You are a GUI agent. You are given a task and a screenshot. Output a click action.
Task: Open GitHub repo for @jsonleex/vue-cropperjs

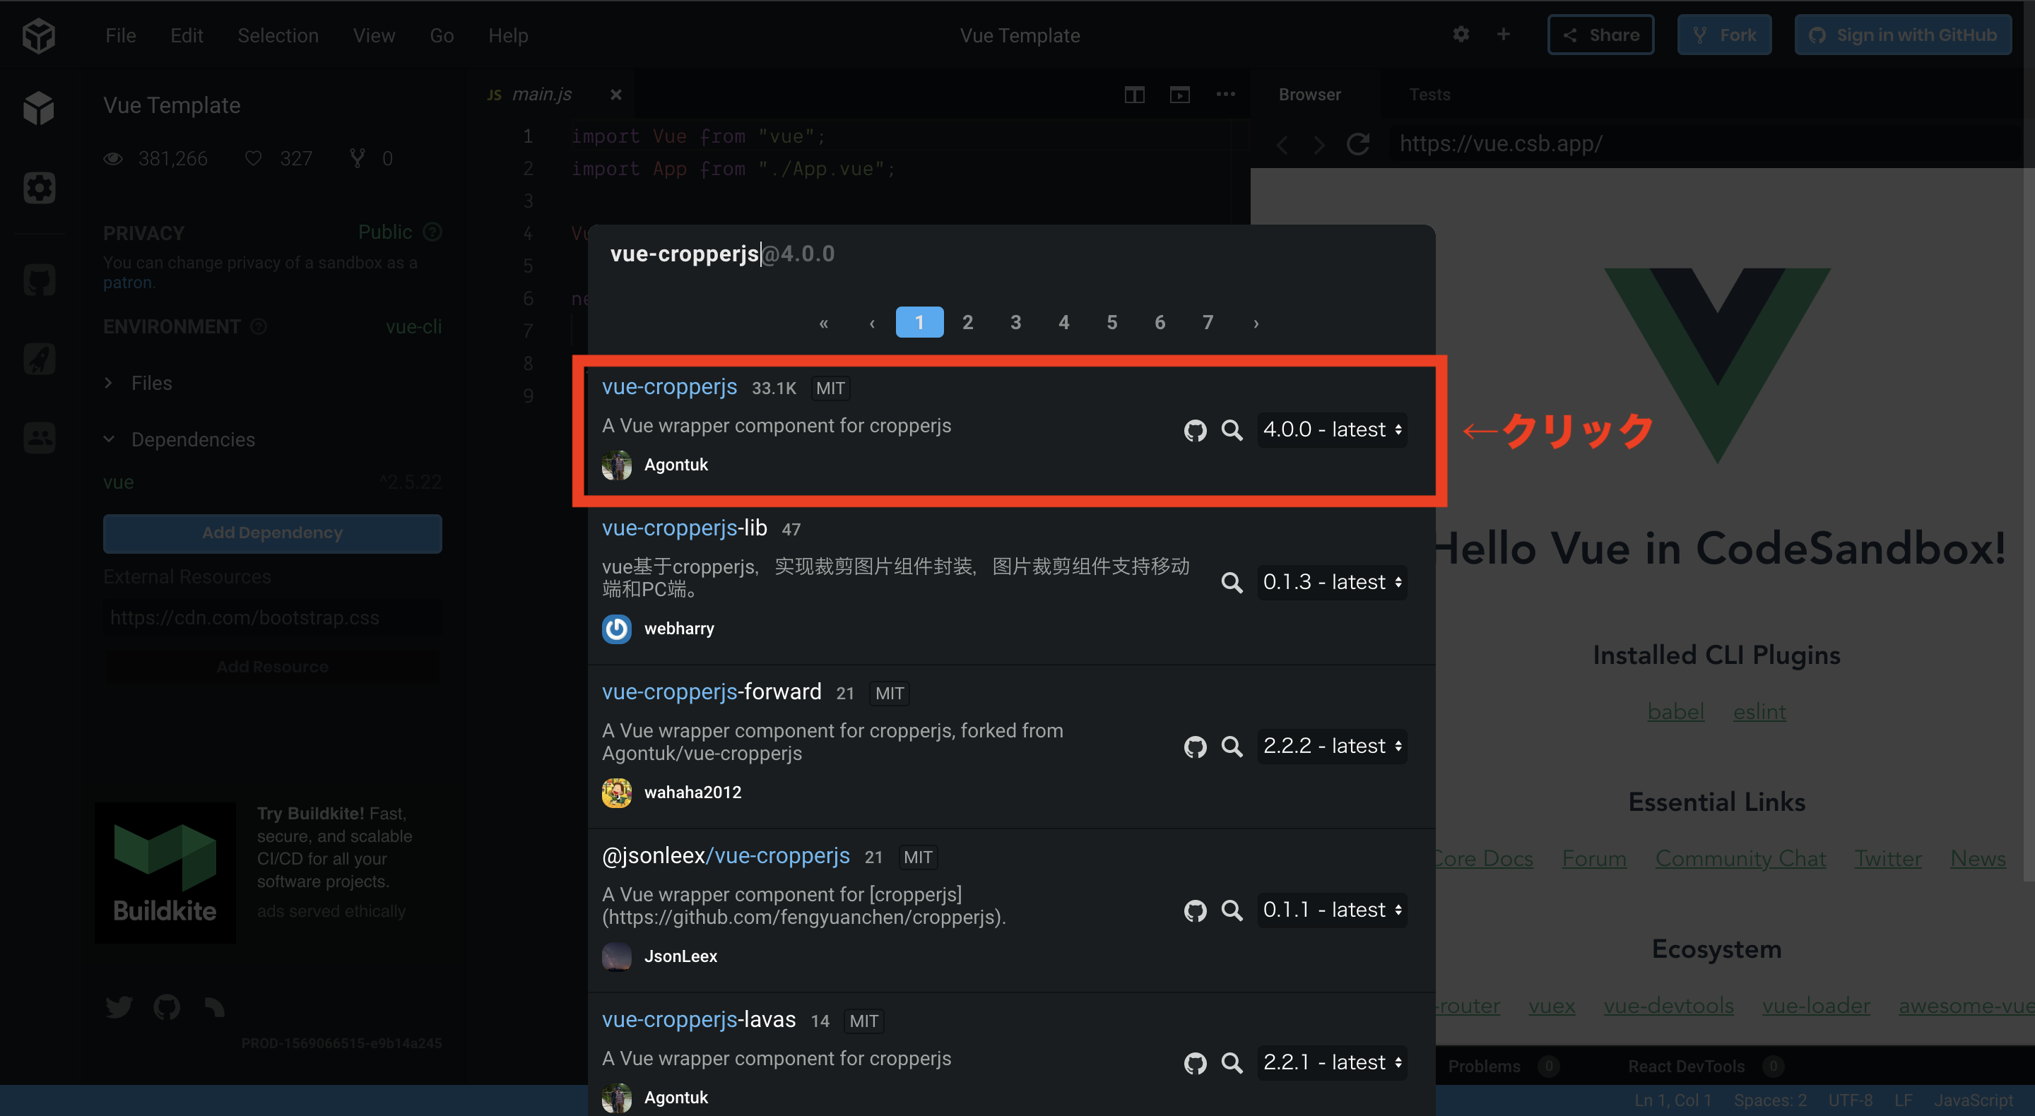pos(1194,910)
